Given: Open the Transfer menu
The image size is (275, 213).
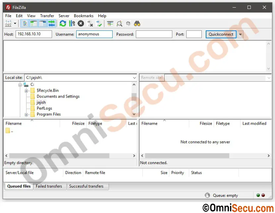Looking at the screenshot, I should (47, 16).
